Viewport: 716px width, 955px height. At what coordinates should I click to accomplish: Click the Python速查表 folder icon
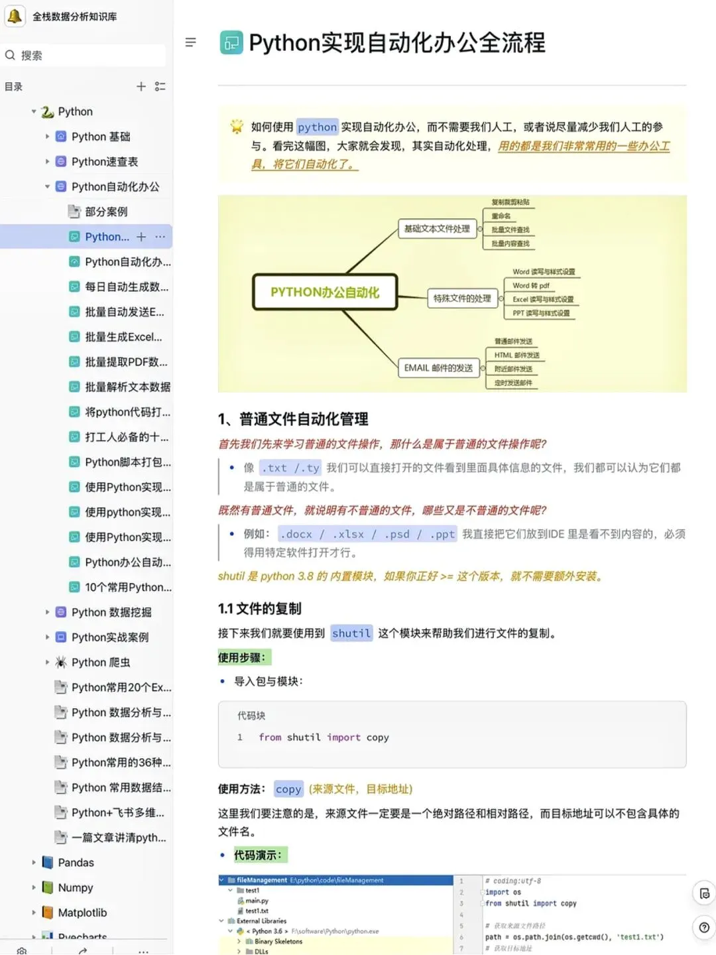click(x=61, y=162)
